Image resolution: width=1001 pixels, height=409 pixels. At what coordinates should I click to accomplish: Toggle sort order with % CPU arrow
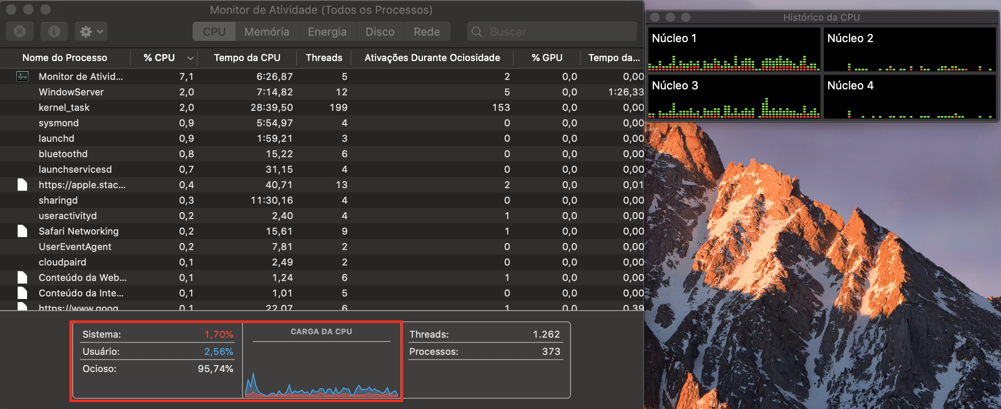[190, 58]
